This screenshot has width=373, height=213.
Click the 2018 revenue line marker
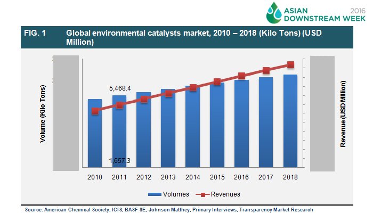click(x=291, y=64)
